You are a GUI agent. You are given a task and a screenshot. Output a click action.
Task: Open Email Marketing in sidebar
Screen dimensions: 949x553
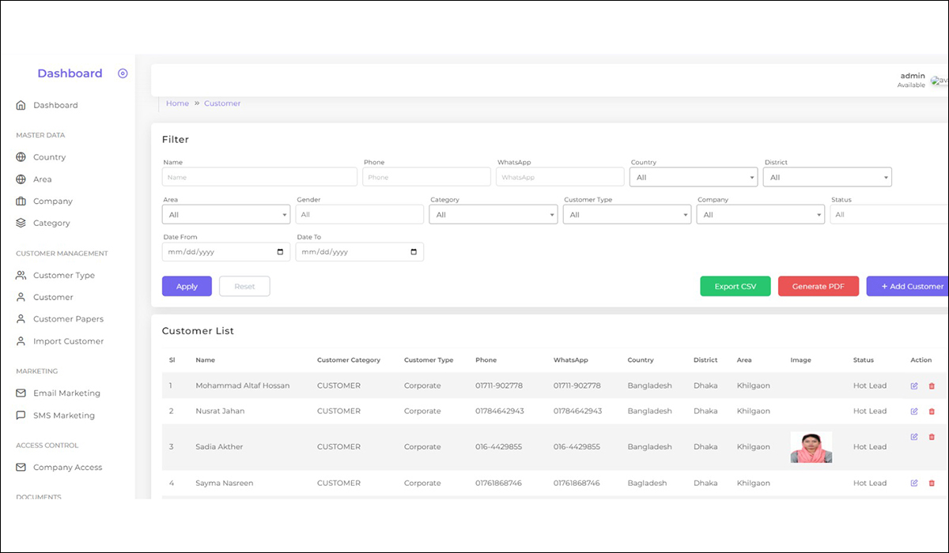pos(66,393)
